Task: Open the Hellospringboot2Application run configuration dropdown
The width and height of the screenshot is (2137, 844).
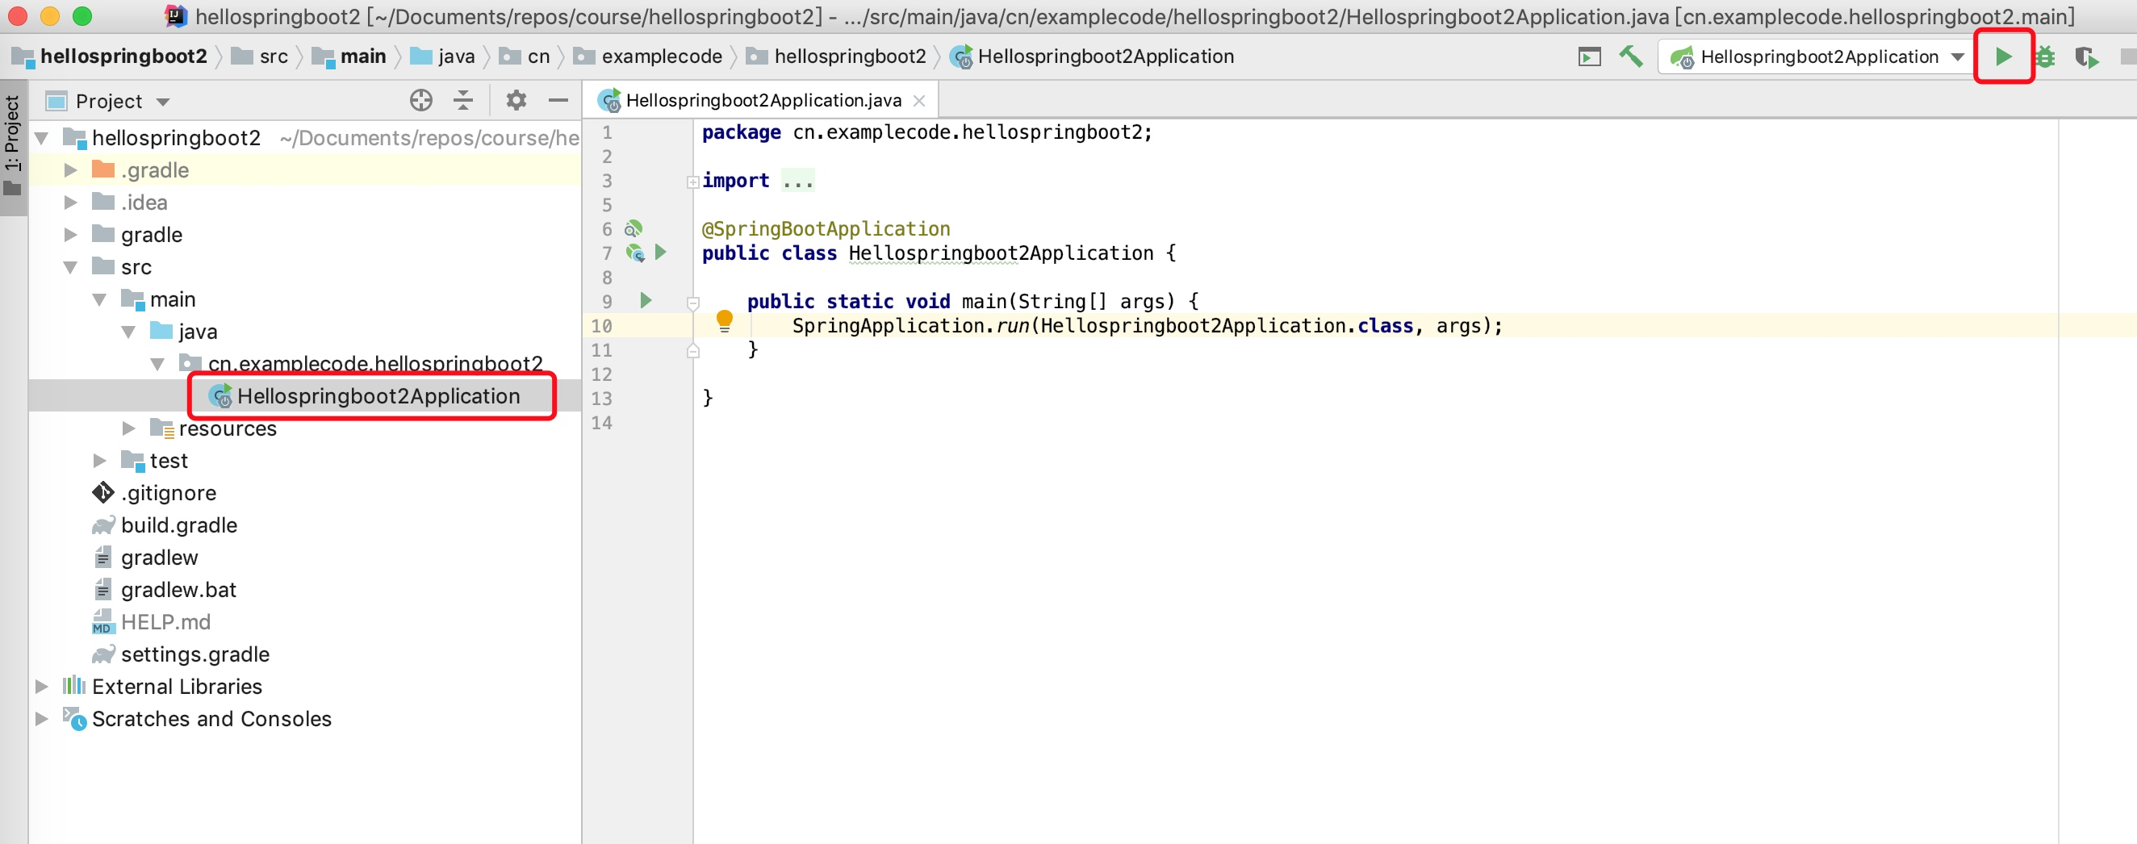Action: coord(1816,56)
